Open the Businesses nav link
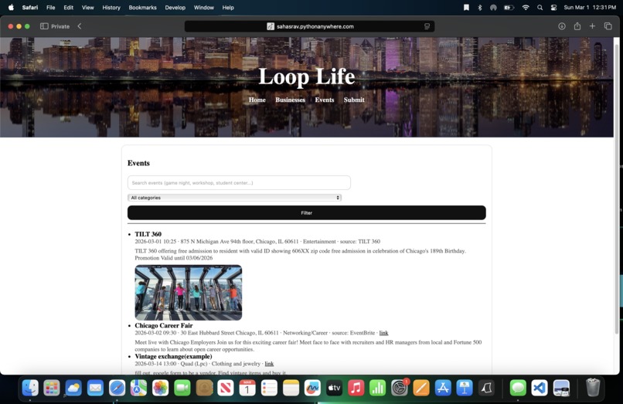 tap(290, 100)
